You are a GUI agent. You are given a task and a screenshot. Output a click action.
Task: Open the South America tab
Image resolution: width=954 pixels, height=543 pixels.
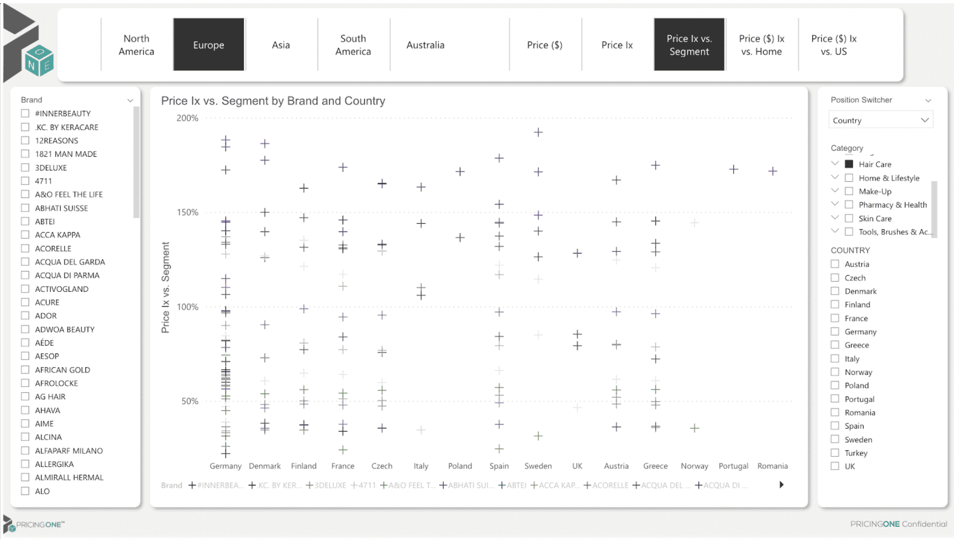tap(353, 45)
